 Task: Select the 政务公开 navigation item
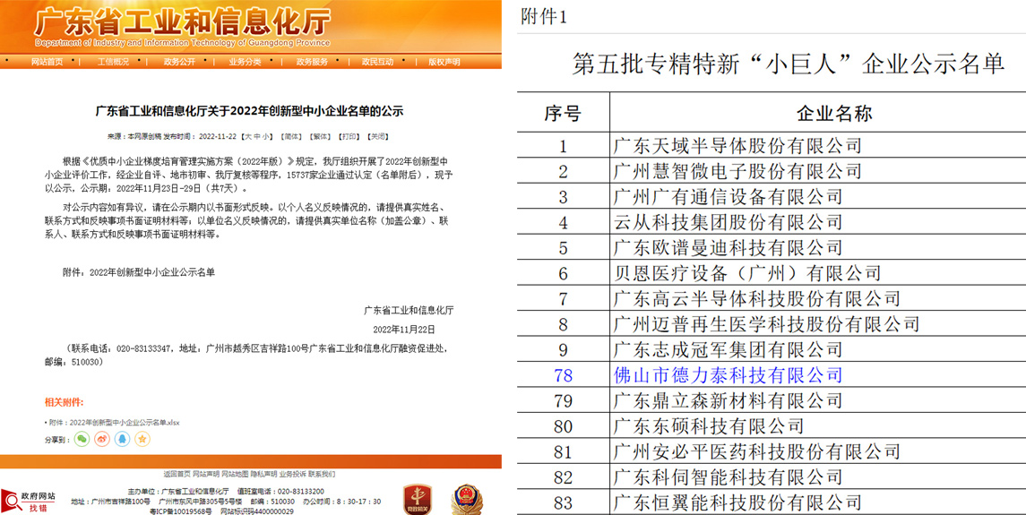click(179, 62)
